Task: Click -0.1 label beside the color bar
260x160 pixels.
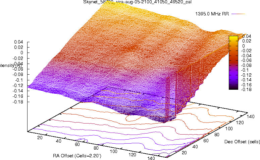Action: point(245,70)
